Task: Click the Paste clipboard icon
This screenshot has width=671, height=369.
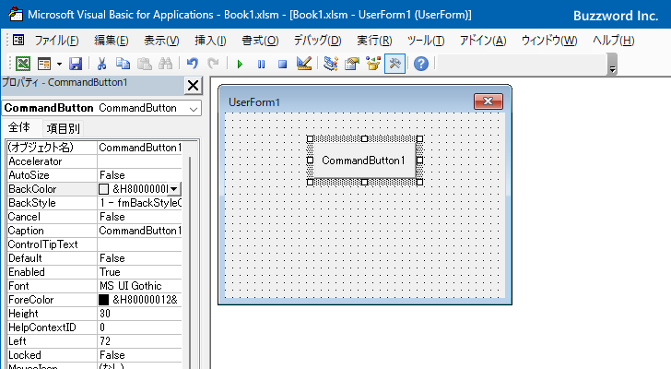Action: tap(144, 64)
